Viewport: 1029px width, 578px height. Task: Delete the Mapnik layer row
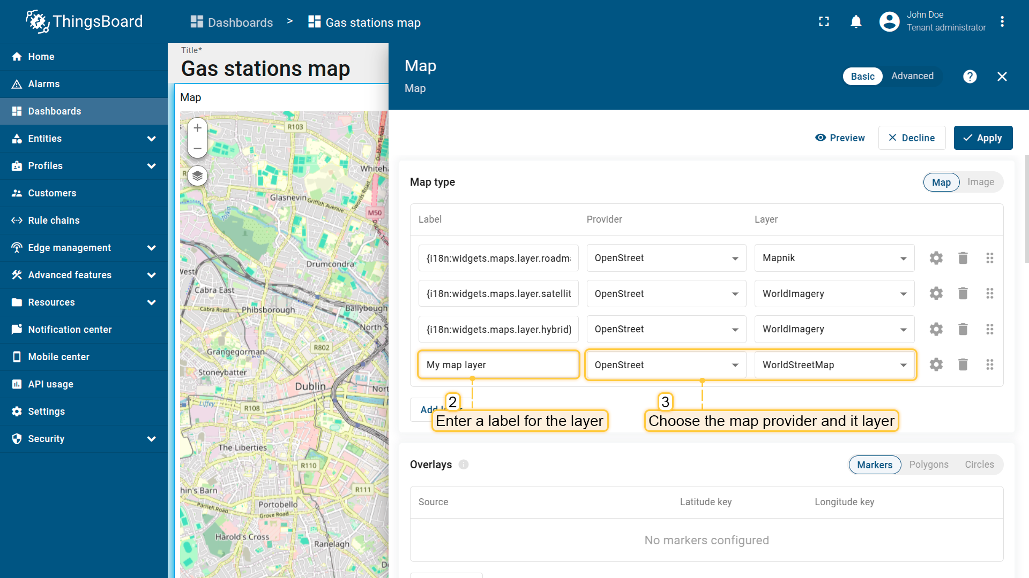click(x=963, y=258)
